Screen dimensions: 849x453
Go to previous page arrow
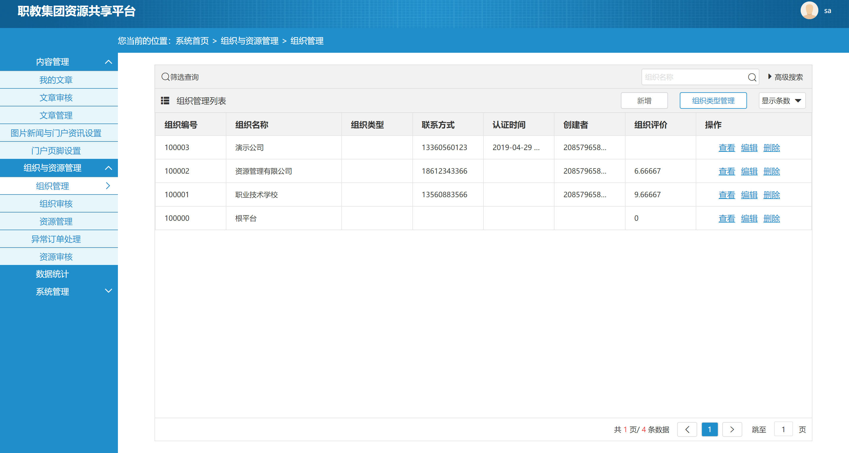tap(687, 429)
